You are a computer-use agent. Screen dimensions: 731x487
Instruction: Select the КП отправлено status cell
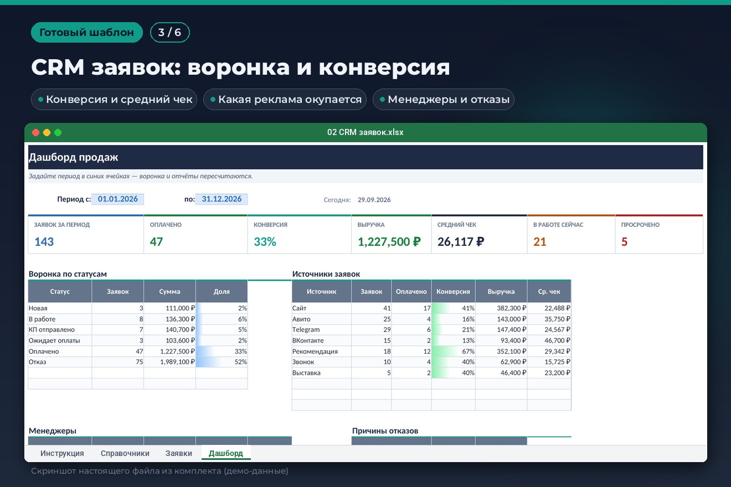60,330
